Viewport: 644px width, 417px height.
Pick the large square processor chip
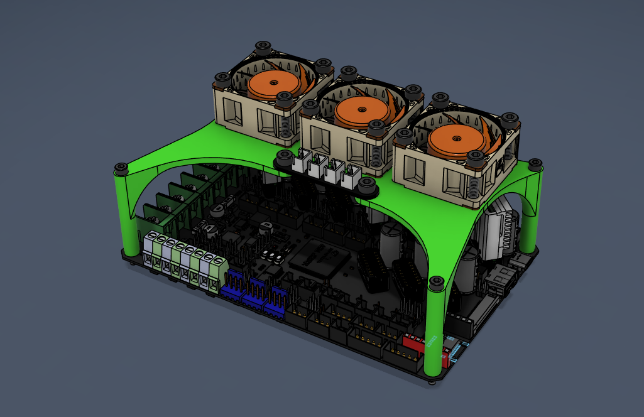click(x=320, y=259)
